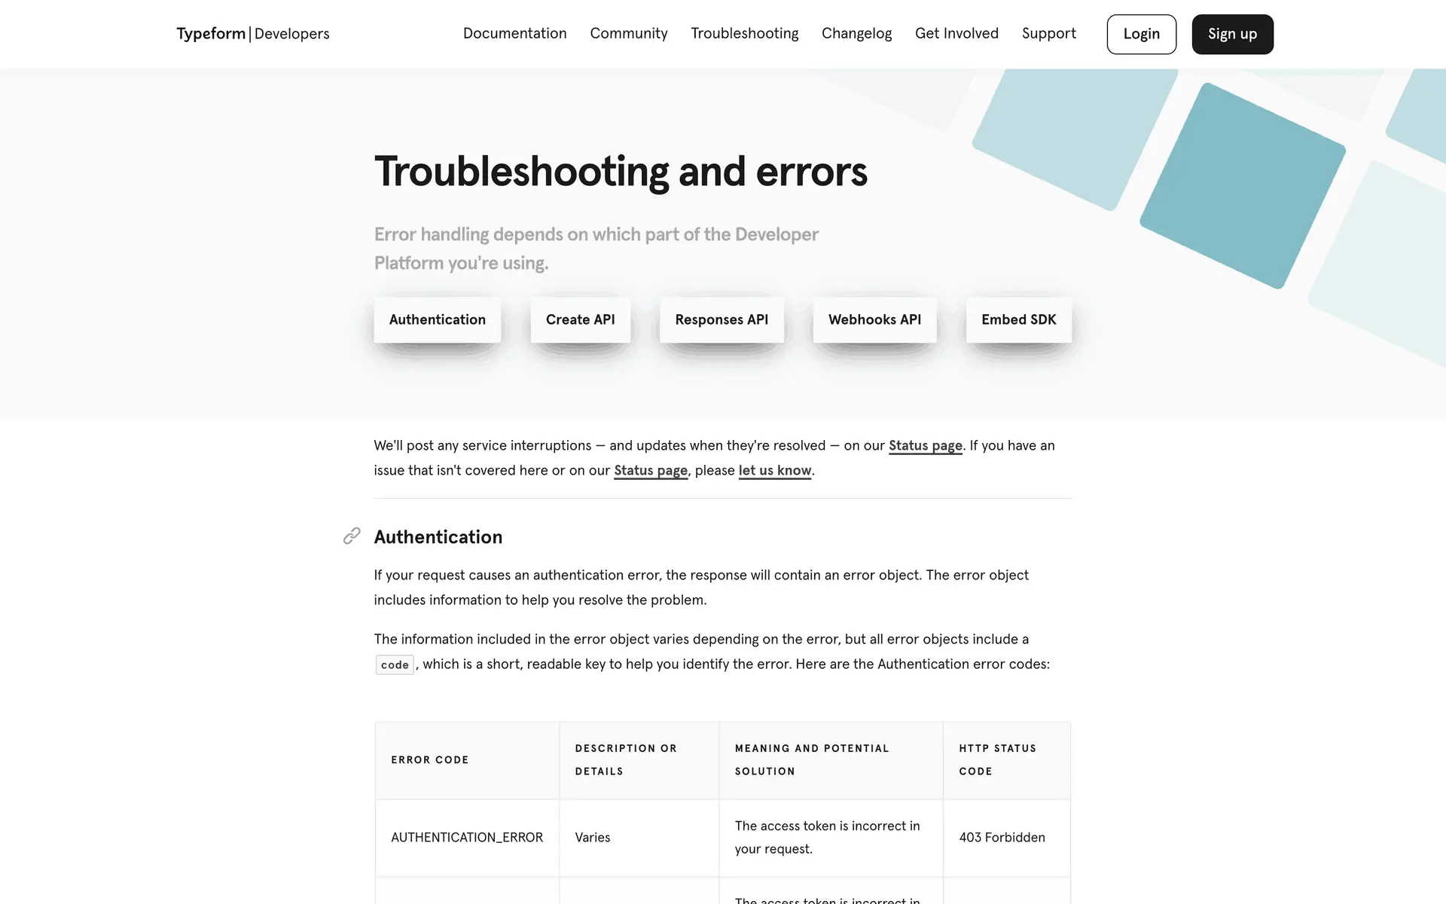
Task: Follow the 'let us know' link
Action: (x=774, y=470)
